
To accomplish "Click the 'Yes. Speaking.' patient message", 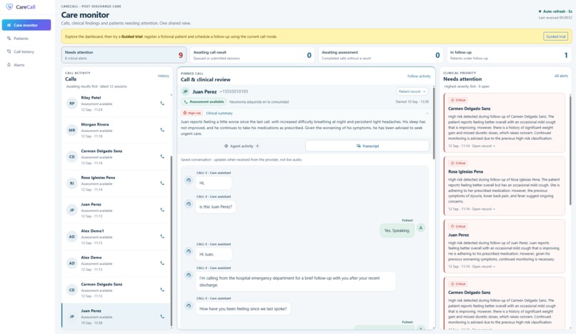I will [397, 231].
